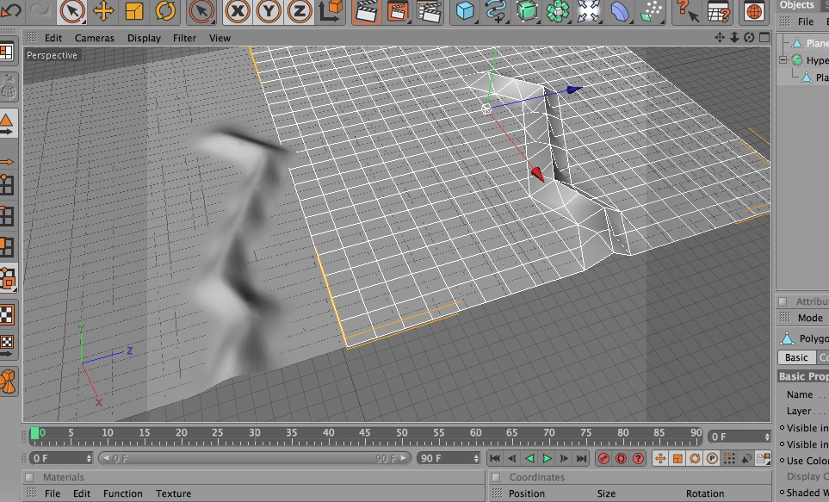829x502 pixels.
Task: Click the texture checkerboard mode icon
Action: [6, 315]
